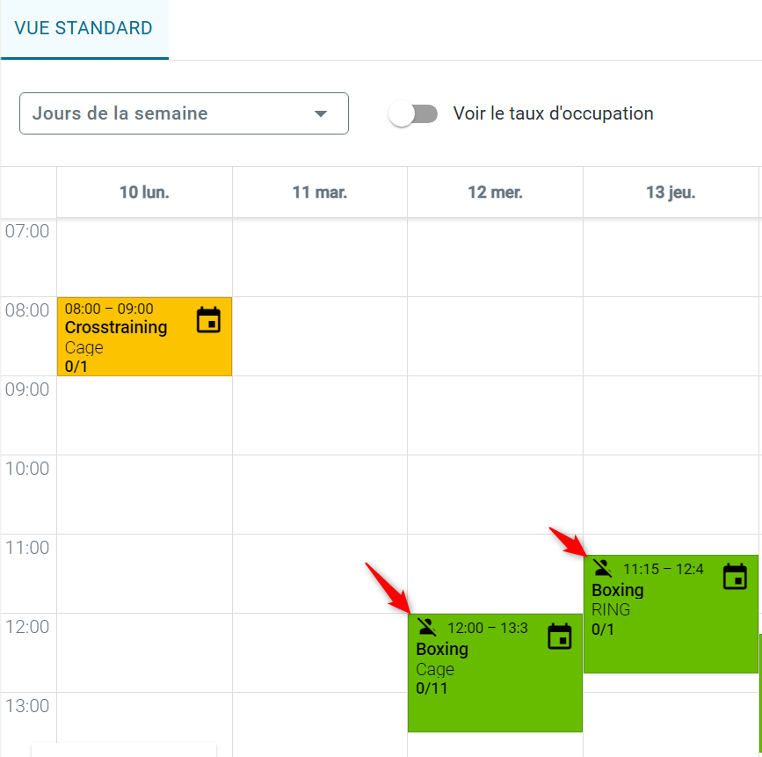The width and height of the screenshot is (762, 757).
Task: Click calendar icon on Boxing RING session
Action: [735, 577]
